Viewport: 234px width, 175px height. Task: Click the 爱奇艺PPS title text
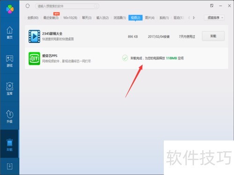pyautogui.click(x=50, y=56)
